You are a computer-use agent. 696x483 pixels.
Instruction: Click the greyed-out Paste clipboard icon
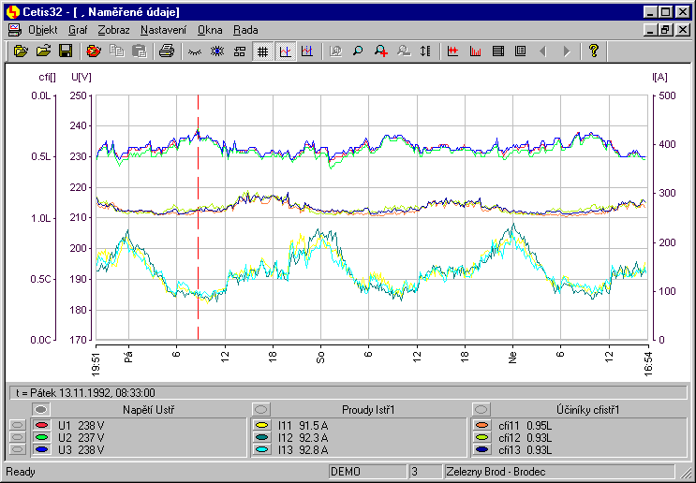[139, 51]
